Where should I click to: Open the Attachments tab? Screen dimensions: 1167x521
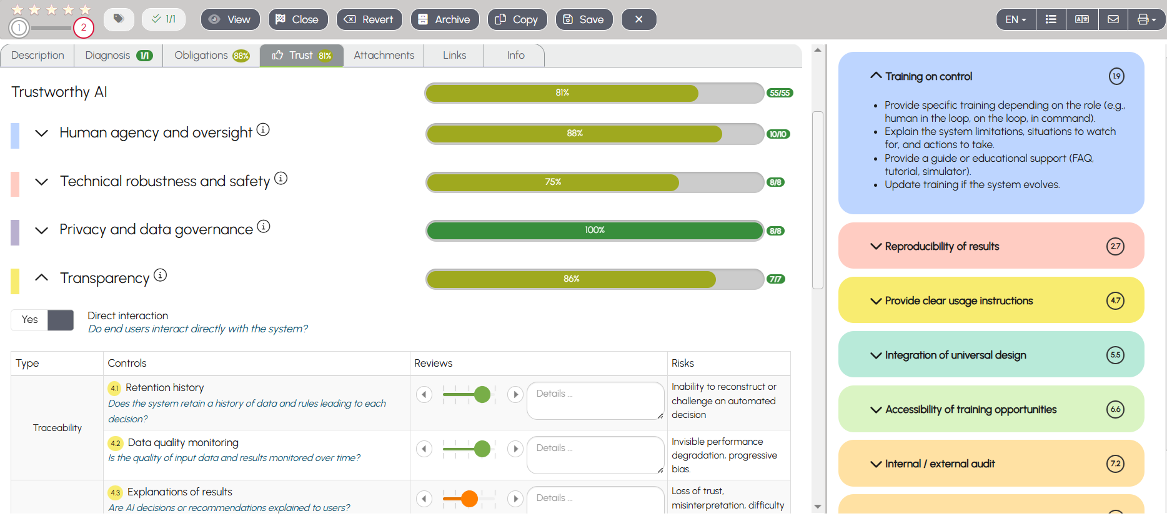(x=384, y=56)
